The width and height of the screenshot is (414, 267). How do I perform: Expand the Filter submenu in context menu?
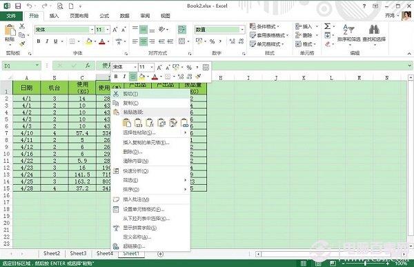(x=150, y=180)
